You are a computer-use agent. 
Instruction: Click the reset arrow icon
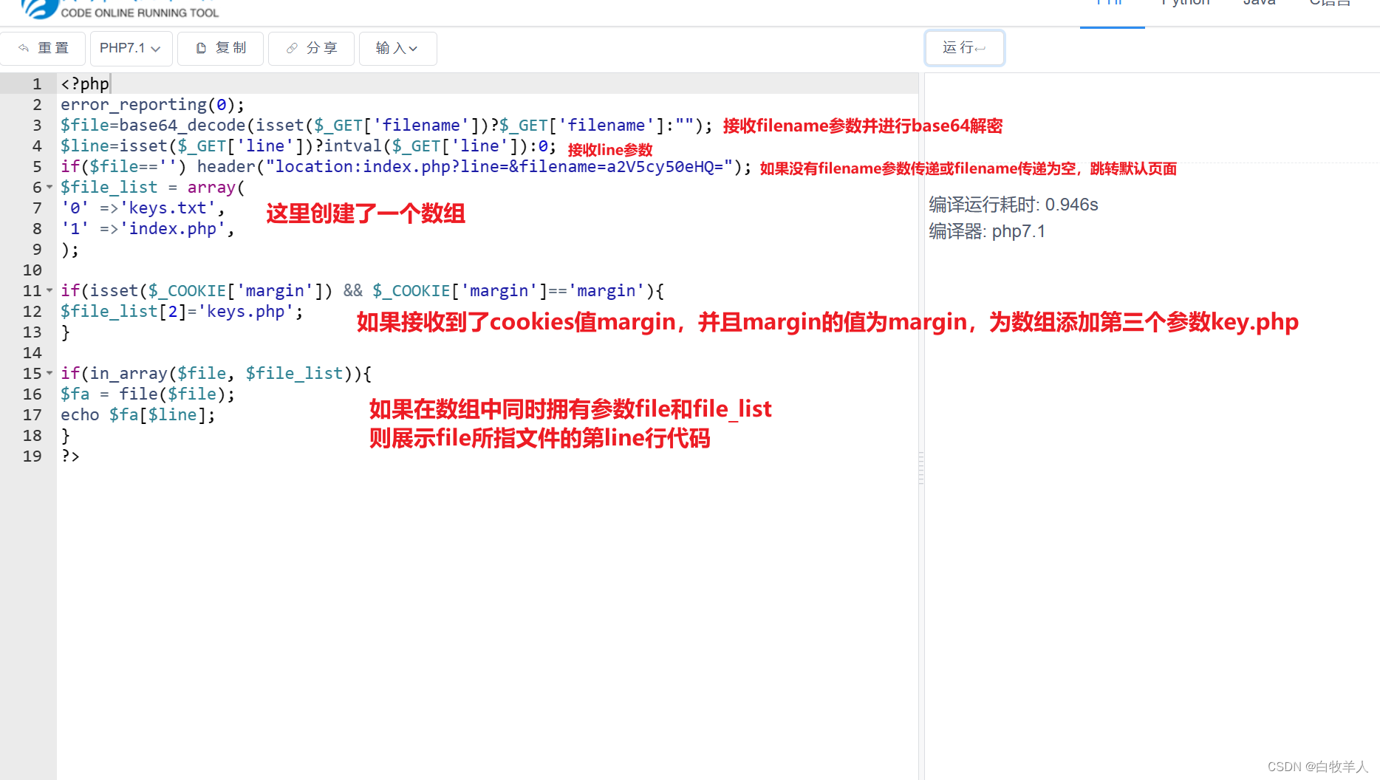pyautogui.click(x=24, y=48)
